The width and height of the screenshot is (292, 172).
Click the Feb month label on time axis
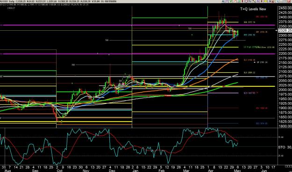pos(162,171)
